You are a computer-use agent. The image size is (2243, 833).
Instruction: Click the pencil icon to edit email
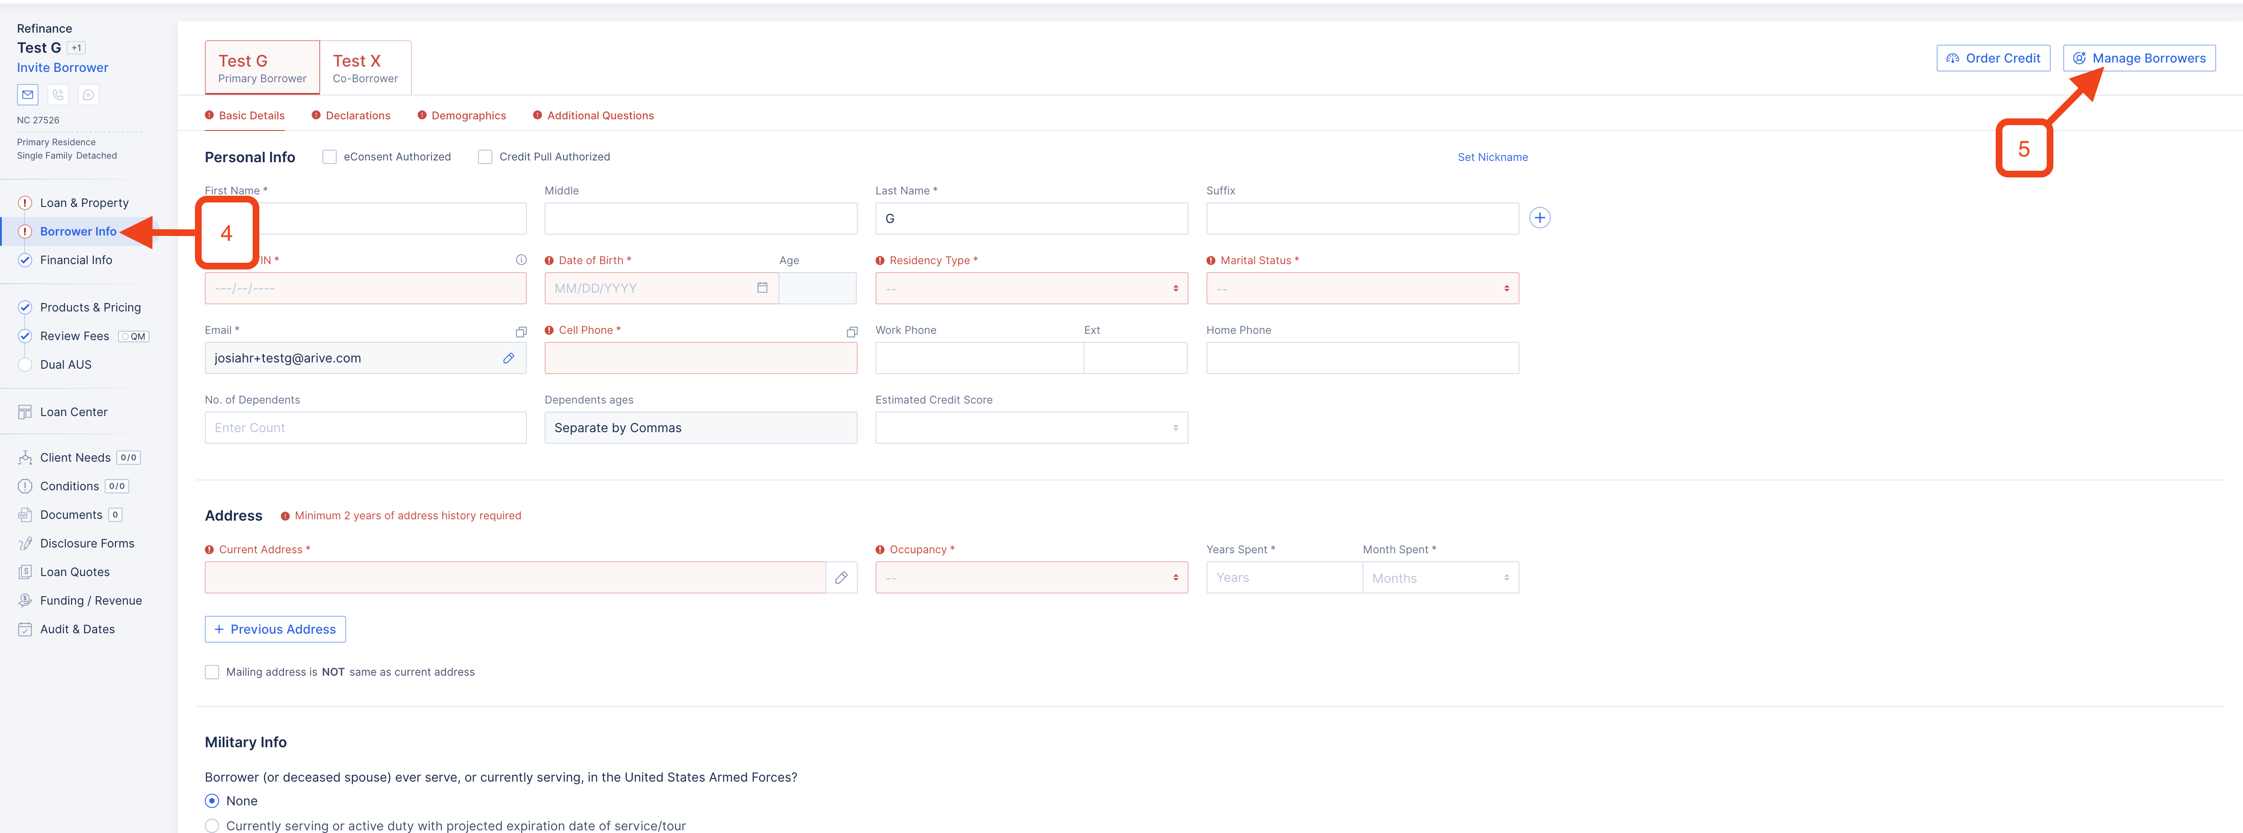pyautogui.click(x=508, y=358)
